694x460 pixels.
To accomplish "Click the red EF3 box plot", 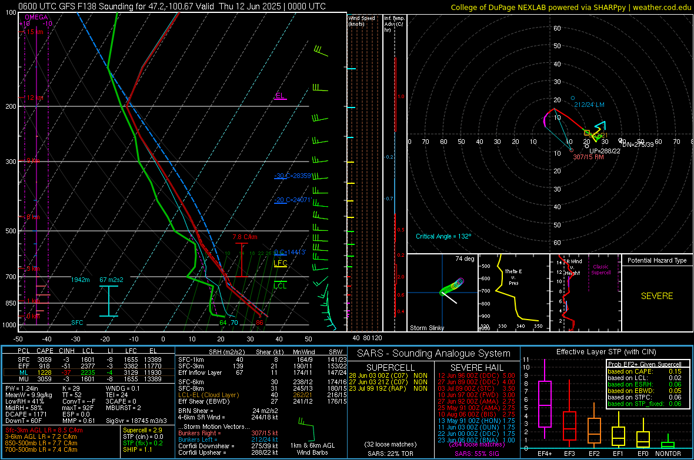I will click(569, 426).
